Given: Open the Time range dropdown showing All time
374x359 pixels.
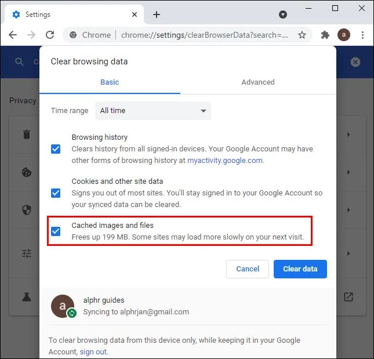Looking at the screenshot, I should click(x=153, y=111).
